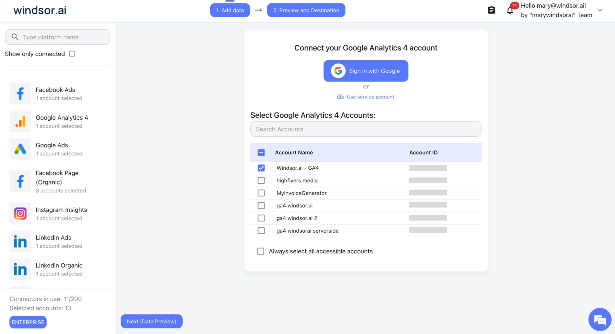615x334 pixels.
Task: Open the live chat bubble
Action: pos(599,319)
